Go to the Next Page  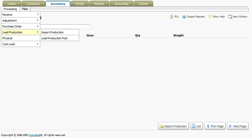pyautogui.click(x=238, y=126)
